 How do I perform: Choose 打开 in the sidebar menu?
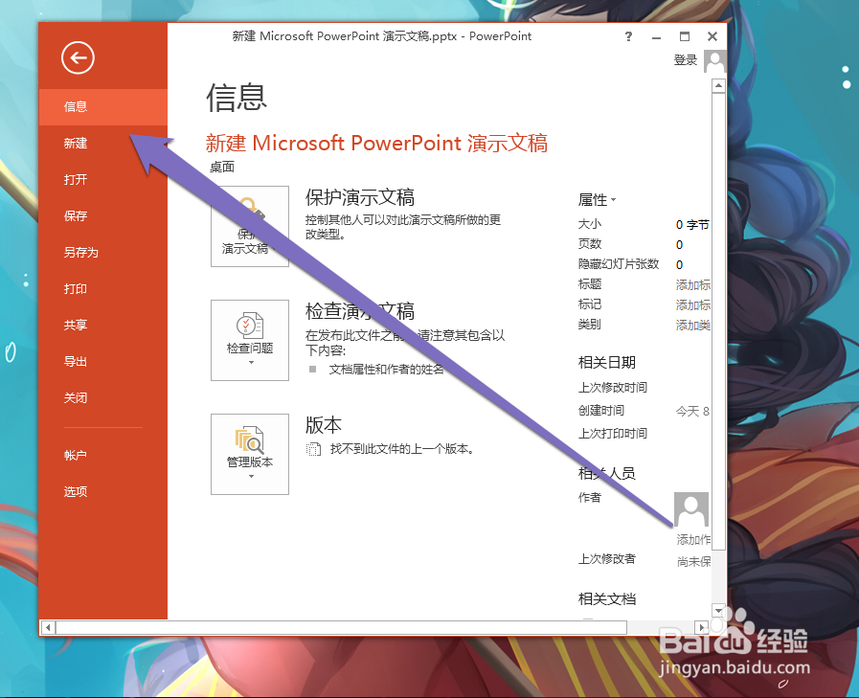pyautogui.click(x=103, y=180)
